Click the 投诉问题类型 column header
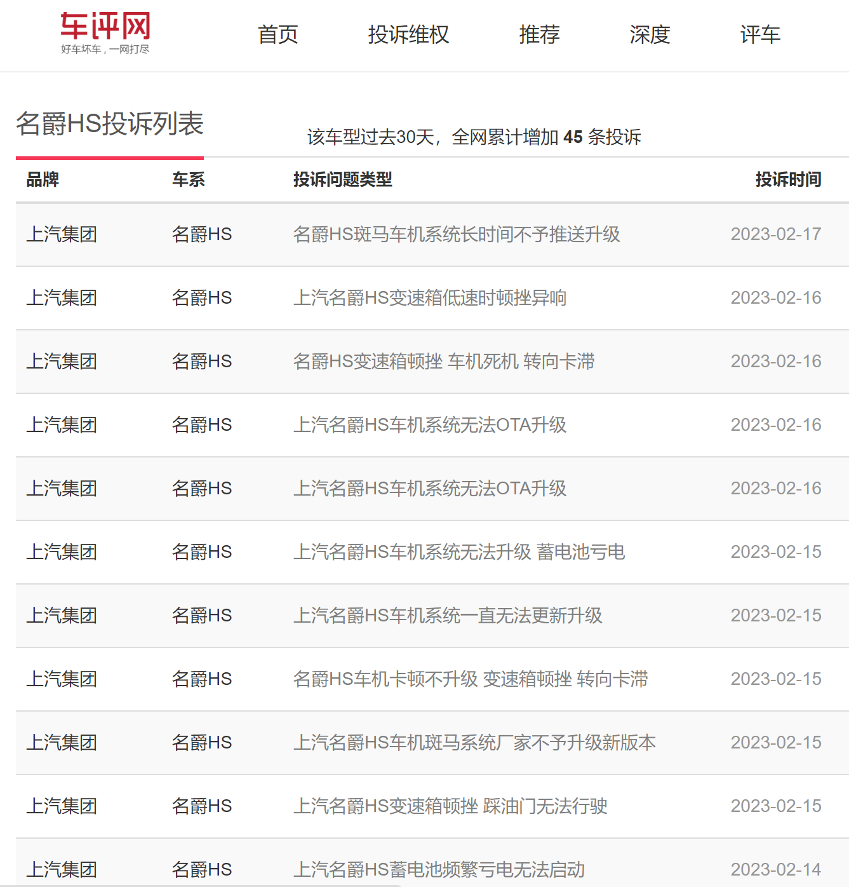 342,180
